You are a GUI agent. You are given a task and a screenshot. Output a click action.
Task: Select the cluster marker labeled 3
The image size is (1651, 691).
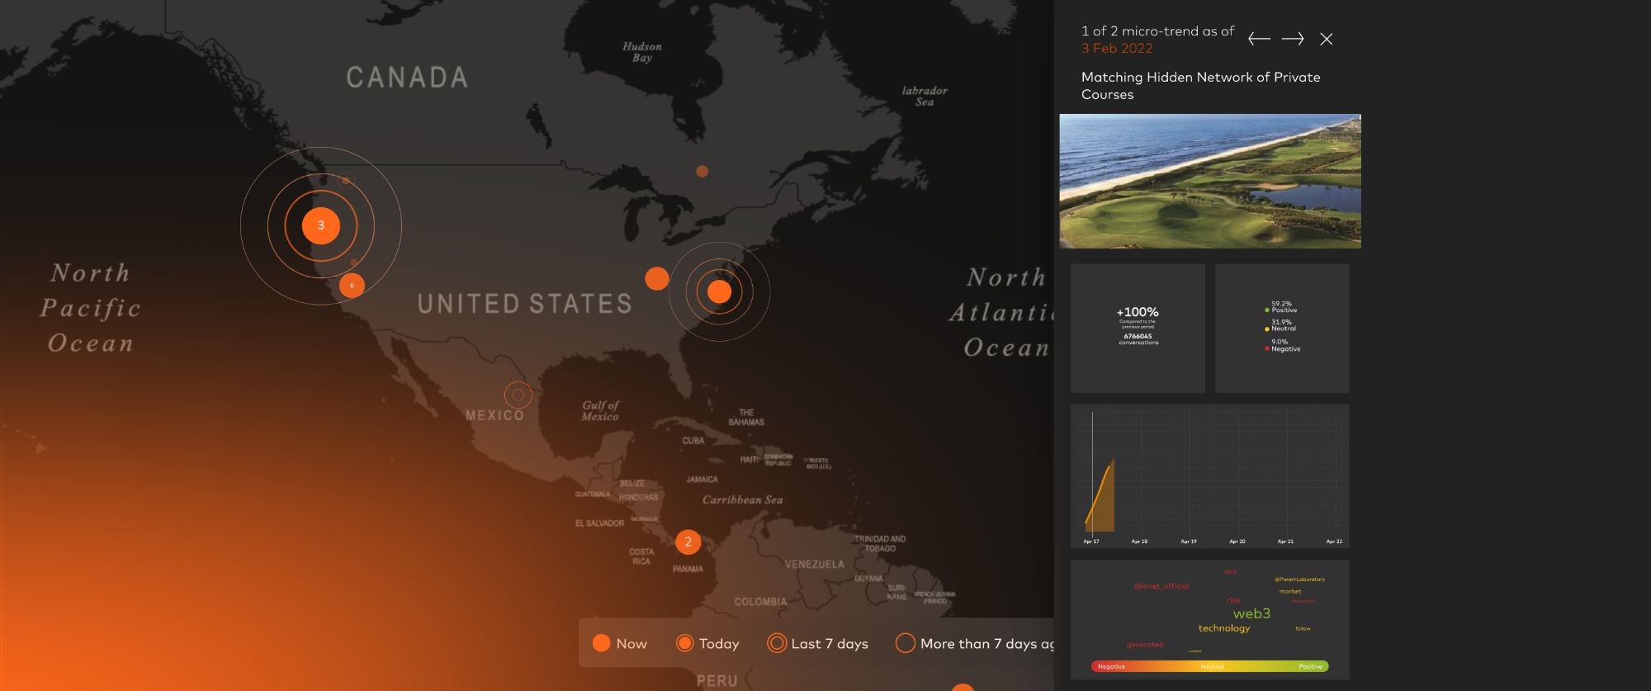321,225
